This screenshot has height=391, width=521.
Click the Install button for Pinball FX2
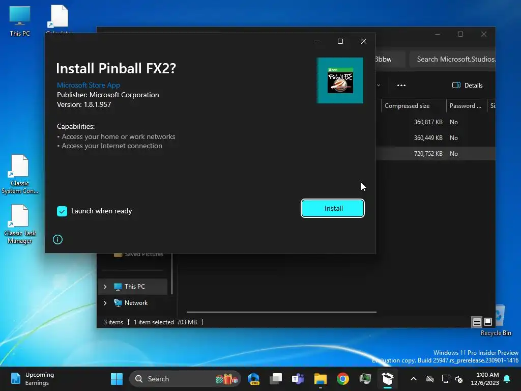(333, 208)
